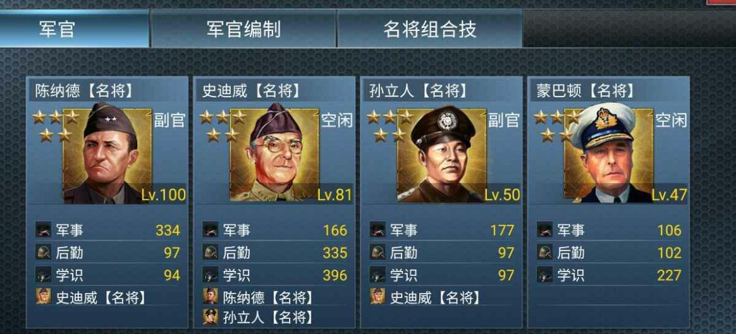Click 史迪威 combo partner icon under 陈纳德
The image size is (736, 334).
click(43, 296)
